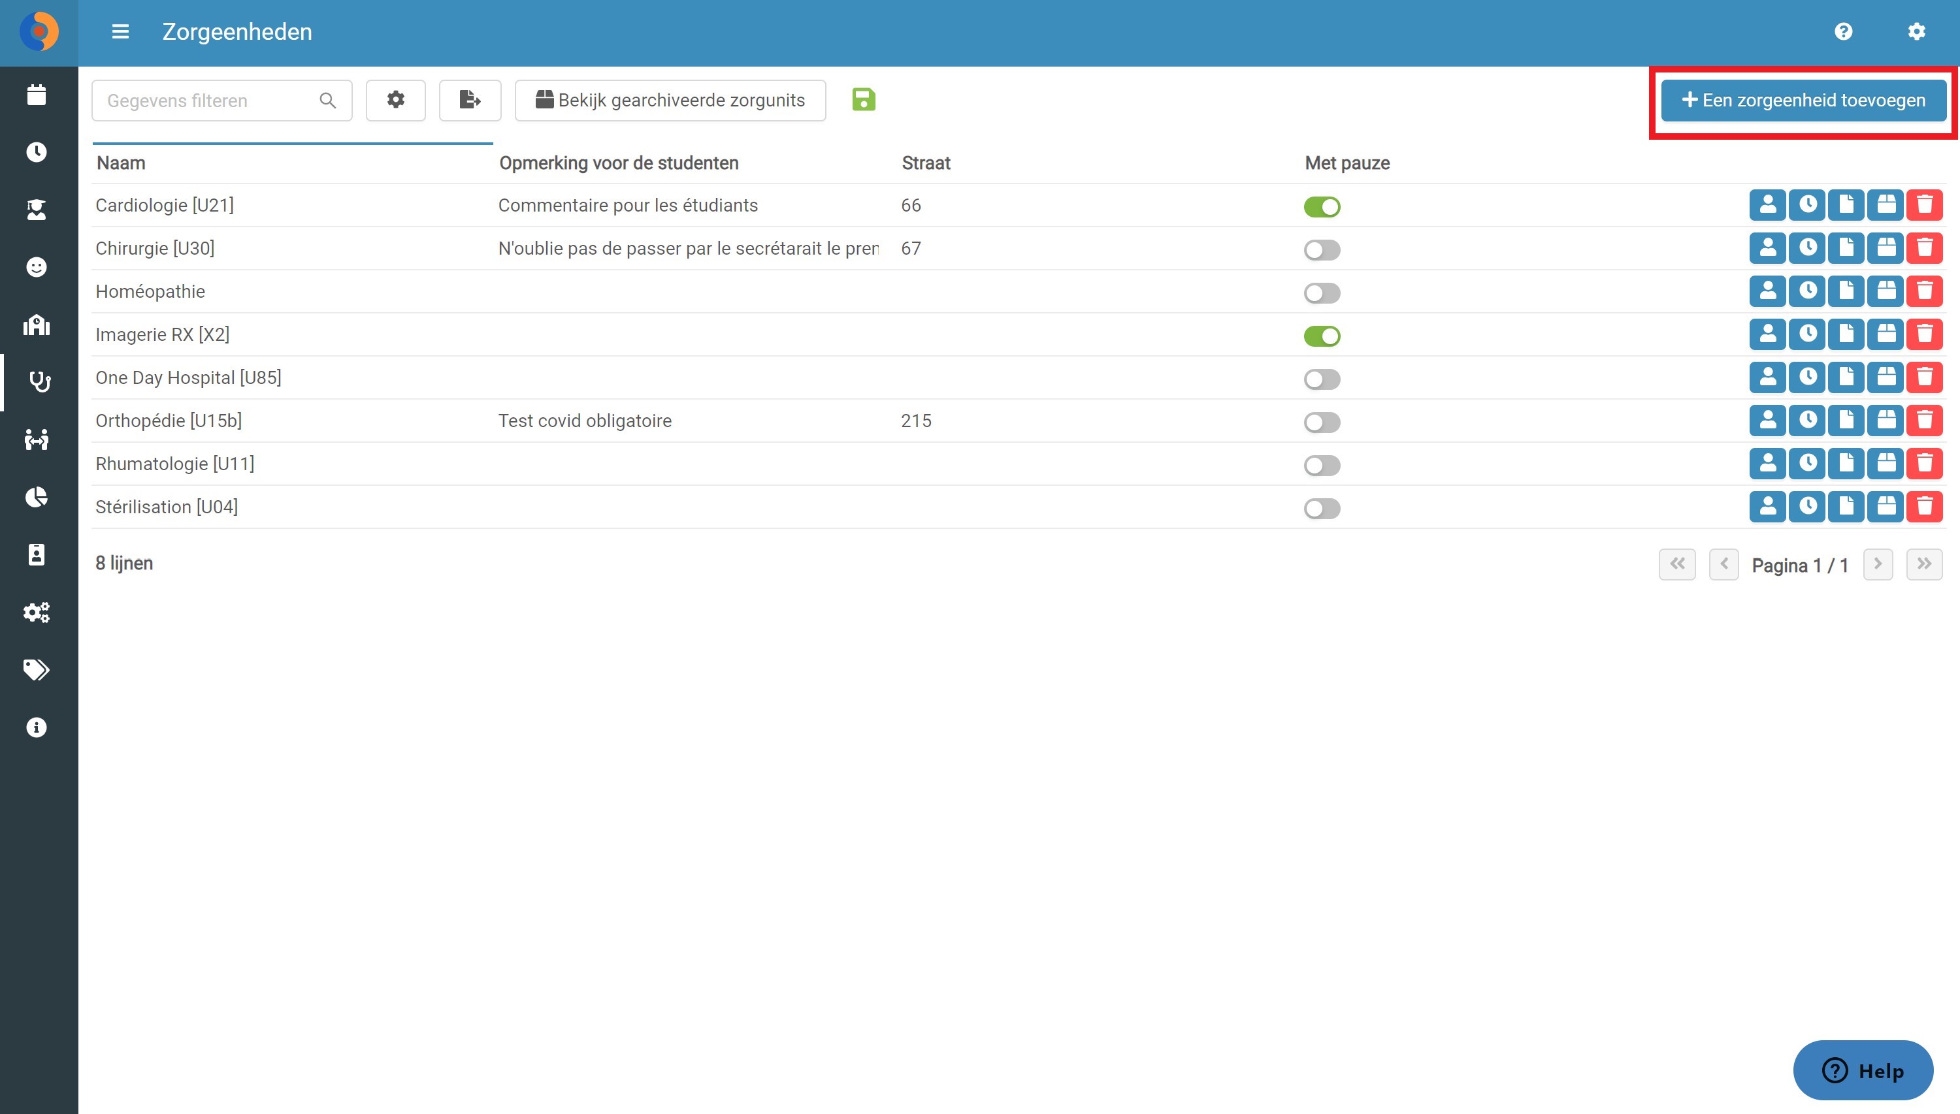Image resolution: width=1960 pixels, height=1114 pixels.
Task: Open the calendar sidebar icon
Action: click(x=37, y=95)
